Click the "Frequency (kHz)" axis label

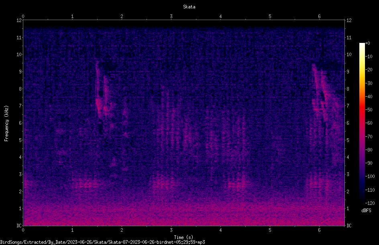click(x=6, y=124)
